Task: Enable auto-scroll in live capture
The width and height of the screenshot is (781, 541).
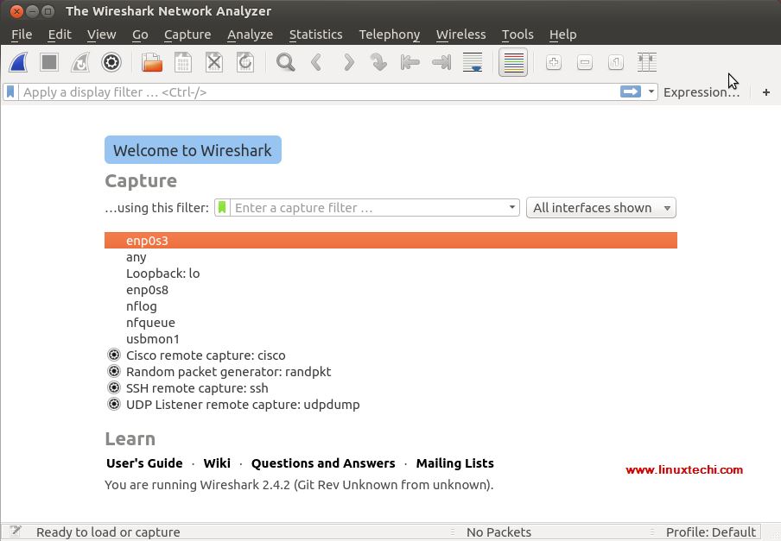Action: tap(473, 62)
